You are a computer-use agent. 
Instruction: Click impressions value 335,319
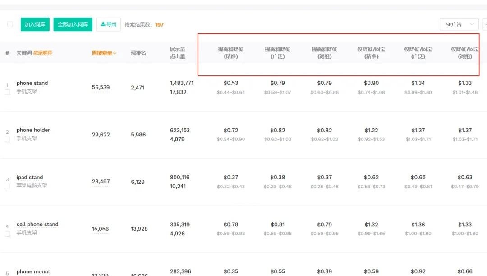180,225
